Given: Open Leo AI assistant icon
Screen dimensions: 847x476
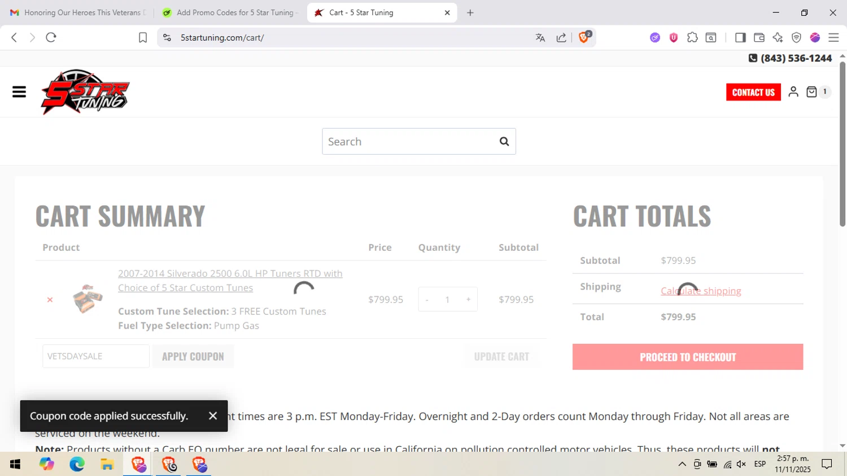Looking at the screenshot, I should point(778,37).
